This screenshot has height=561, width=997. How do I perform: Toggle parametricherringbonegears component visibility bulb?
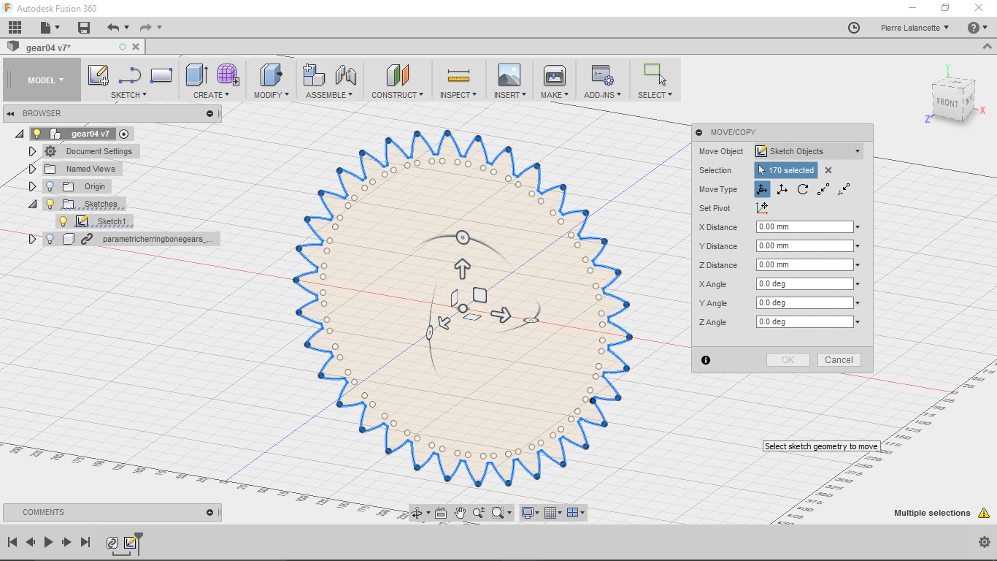(x=50, y=239)
